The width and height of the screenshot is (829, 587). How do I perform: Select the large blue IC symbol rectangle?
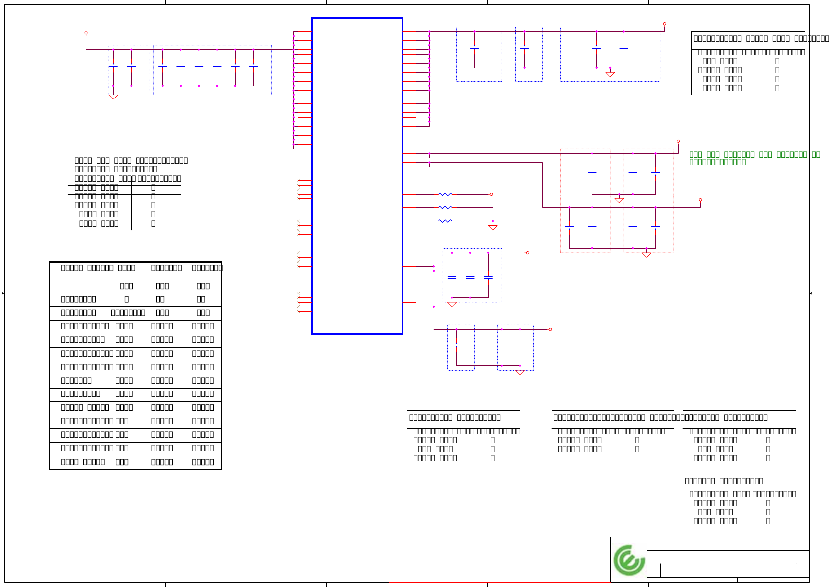(357, 176)
